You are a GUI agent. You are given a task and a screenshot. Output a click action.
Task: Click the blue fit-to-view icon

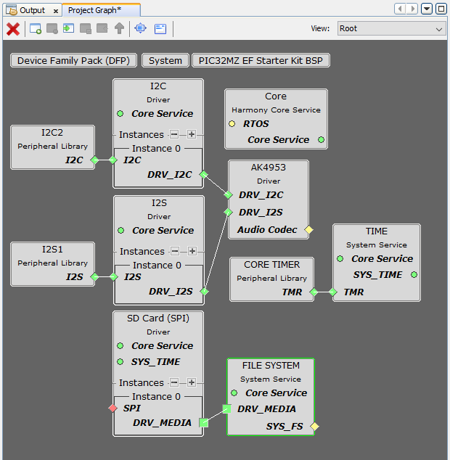(x=140, y=29)
